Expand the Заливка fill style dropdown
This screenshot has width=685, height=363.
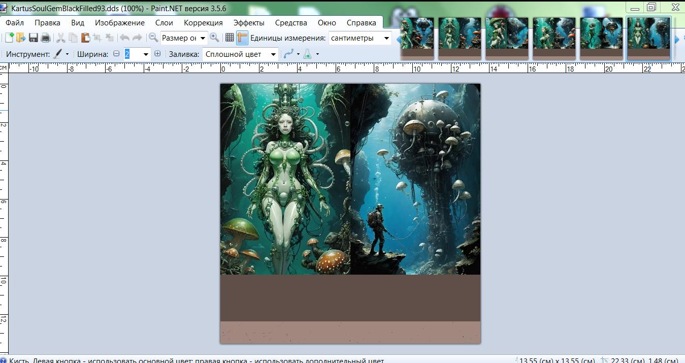pos(240,54)
